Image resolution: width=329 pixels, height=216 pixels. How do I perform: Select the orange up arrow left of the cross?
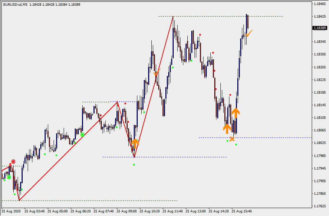(227, 128)
